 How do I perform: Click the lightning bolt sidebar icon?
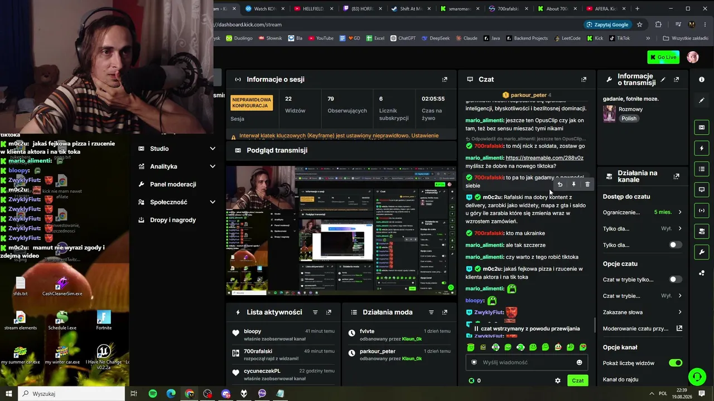pyautogui.click(x=702, y=148)
